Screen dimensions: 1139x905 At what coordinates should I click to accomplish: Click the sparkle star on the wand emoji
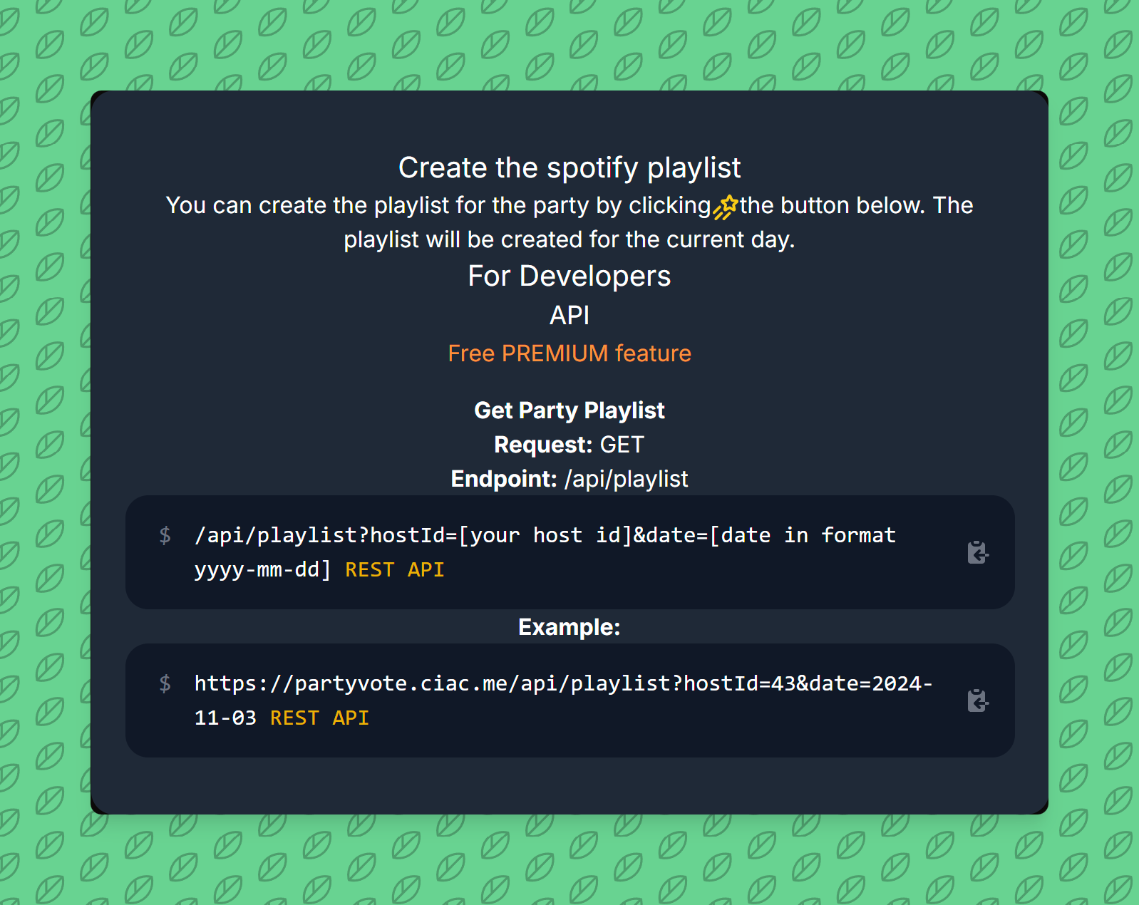coord(729,201)
